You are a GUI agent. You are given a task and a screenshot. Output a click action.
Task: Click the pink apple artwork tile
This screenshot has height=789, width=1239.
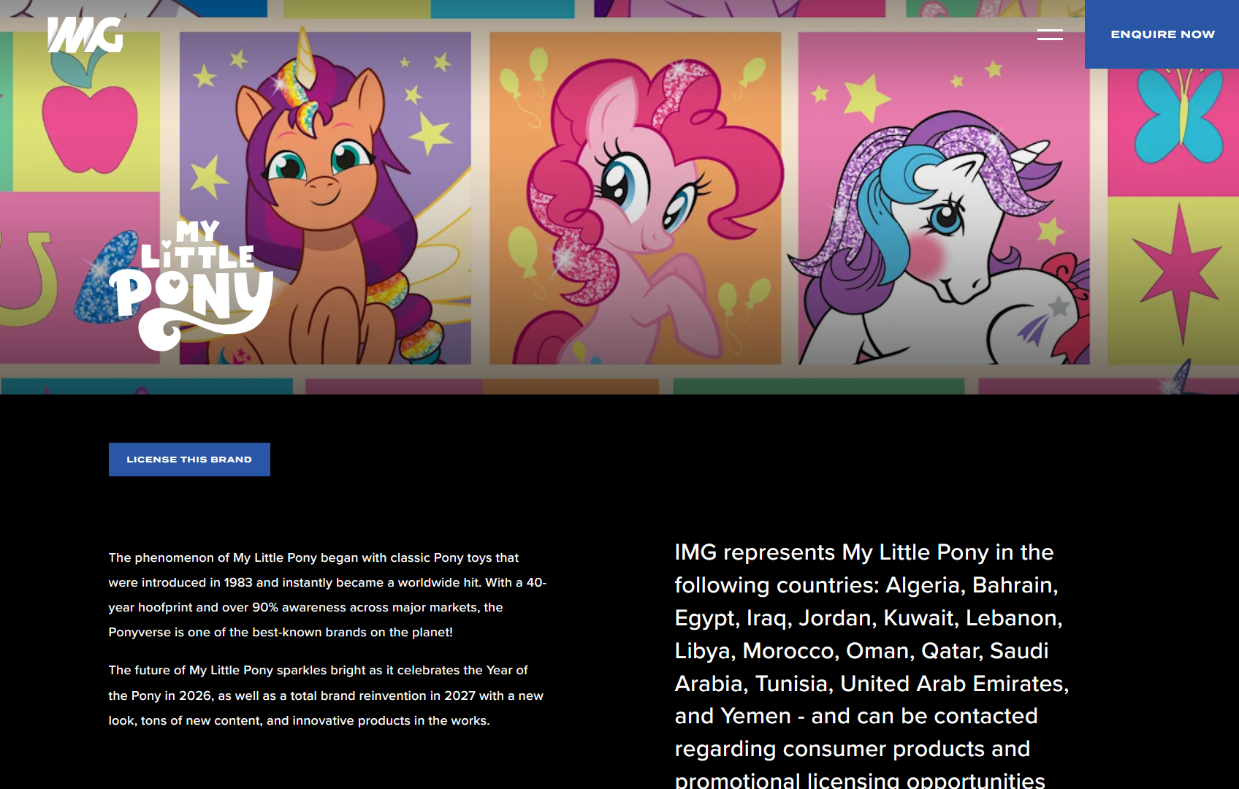click(86, 112)
